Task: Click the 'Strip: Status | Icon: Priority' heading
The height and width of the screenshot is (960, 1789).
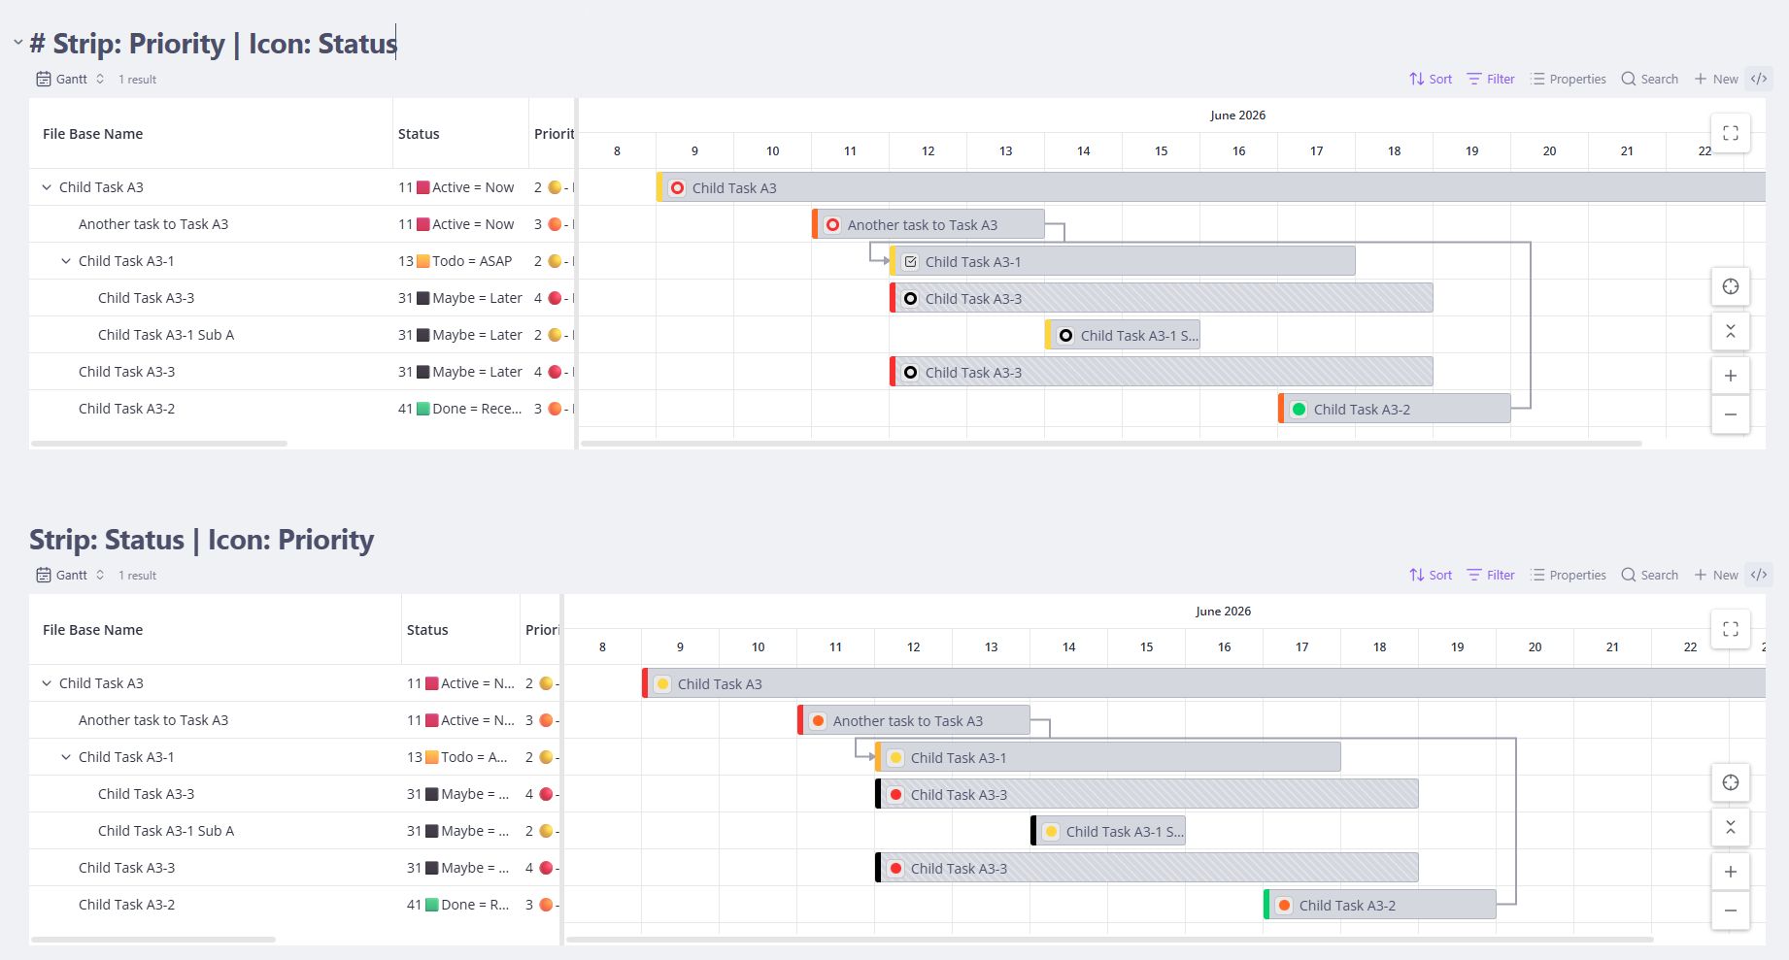Action: (x=201, y=540)
